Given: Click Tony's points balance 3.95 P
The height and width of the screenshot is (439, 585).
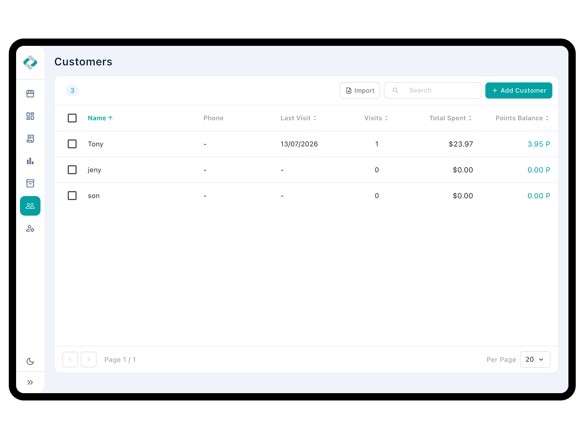Looking at the screenshot, I should [x=539, y=144].
